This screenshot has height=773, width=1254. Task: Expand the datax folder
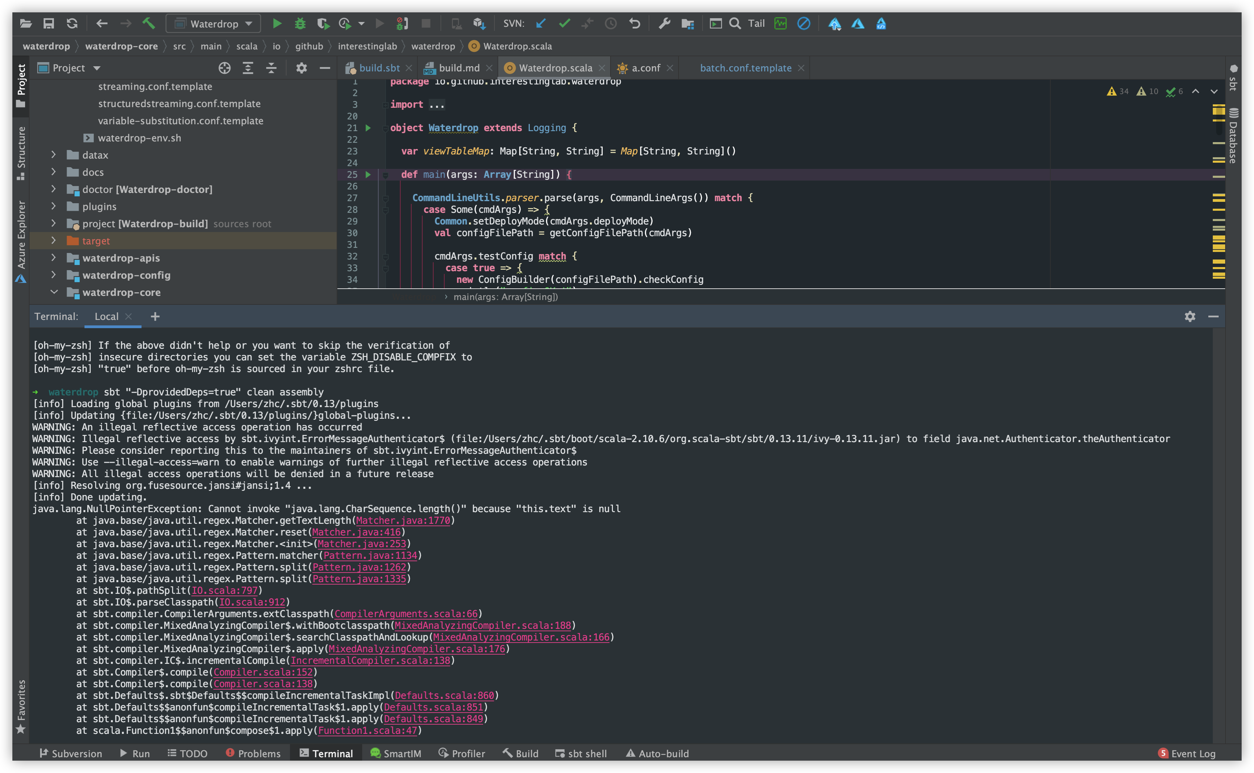[x=53, y=155]
